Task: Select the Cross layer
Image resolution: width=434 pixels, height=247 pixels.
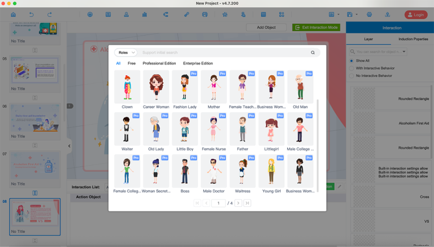Action: click(x=390, y=197)
